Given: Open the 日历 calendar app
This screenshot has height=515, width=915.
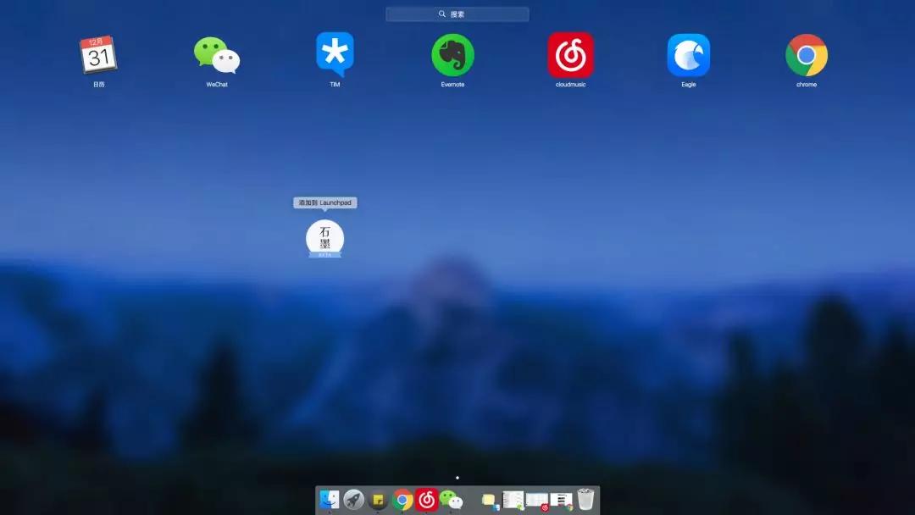Looking at the screenshot, I should (x=97, y=53).
